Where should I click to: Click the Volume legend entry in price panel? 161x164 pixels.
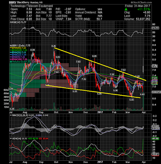[x=20, y=61]
